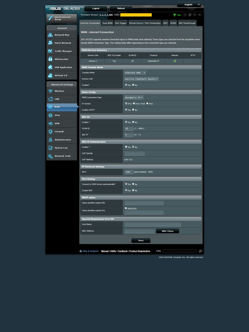Switch to the Port Trigger tab
This screenshot has width=249, height=332.
coord(121,23)
